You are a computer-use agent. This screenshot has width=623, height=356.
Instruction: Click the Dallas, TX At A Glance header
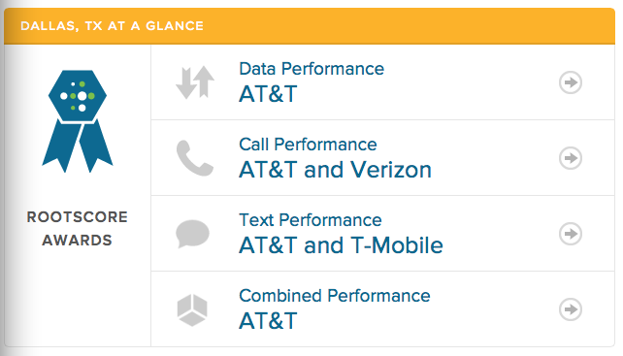pos(112,26)
